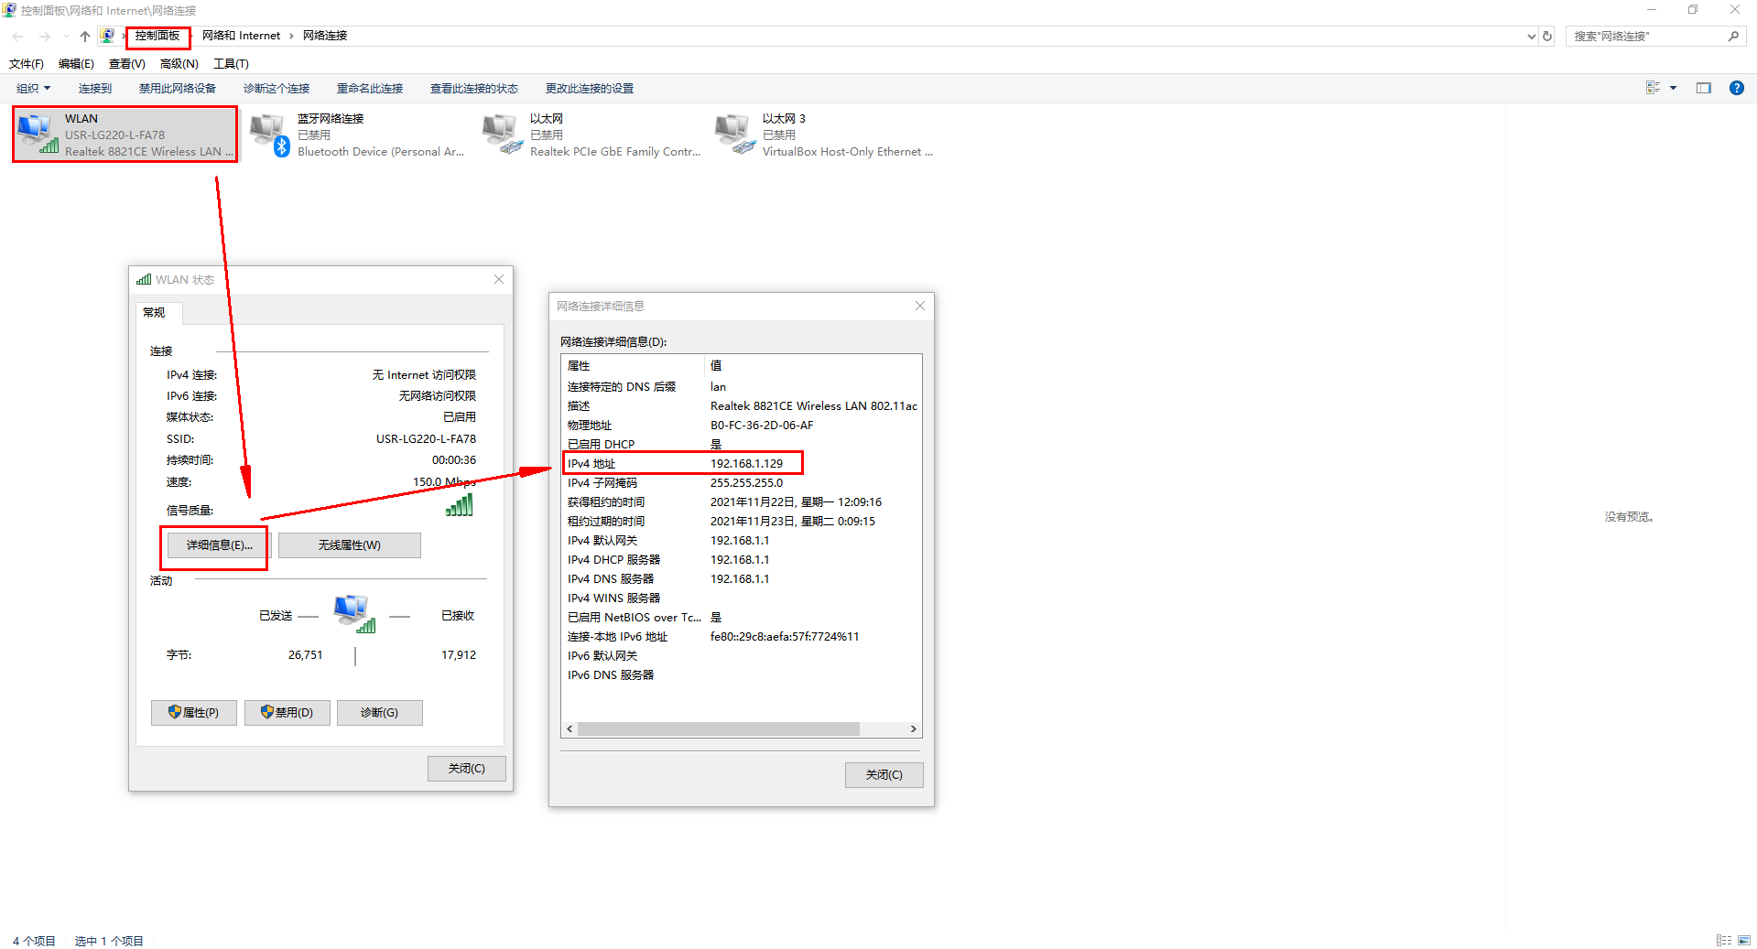1757x949 pixels.
Task: Click 诊断这个连接 in the toolbar
Action: (277, 88)
